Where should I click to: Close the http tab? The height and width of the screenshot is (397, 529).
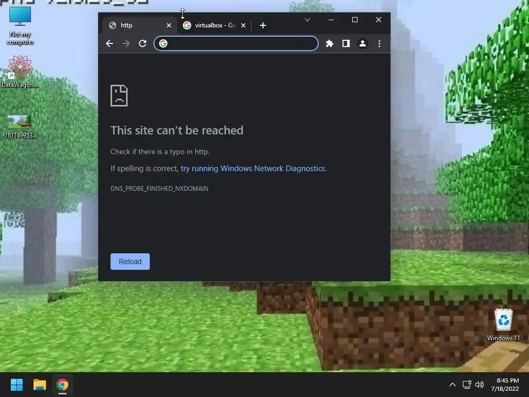[169, 25]
